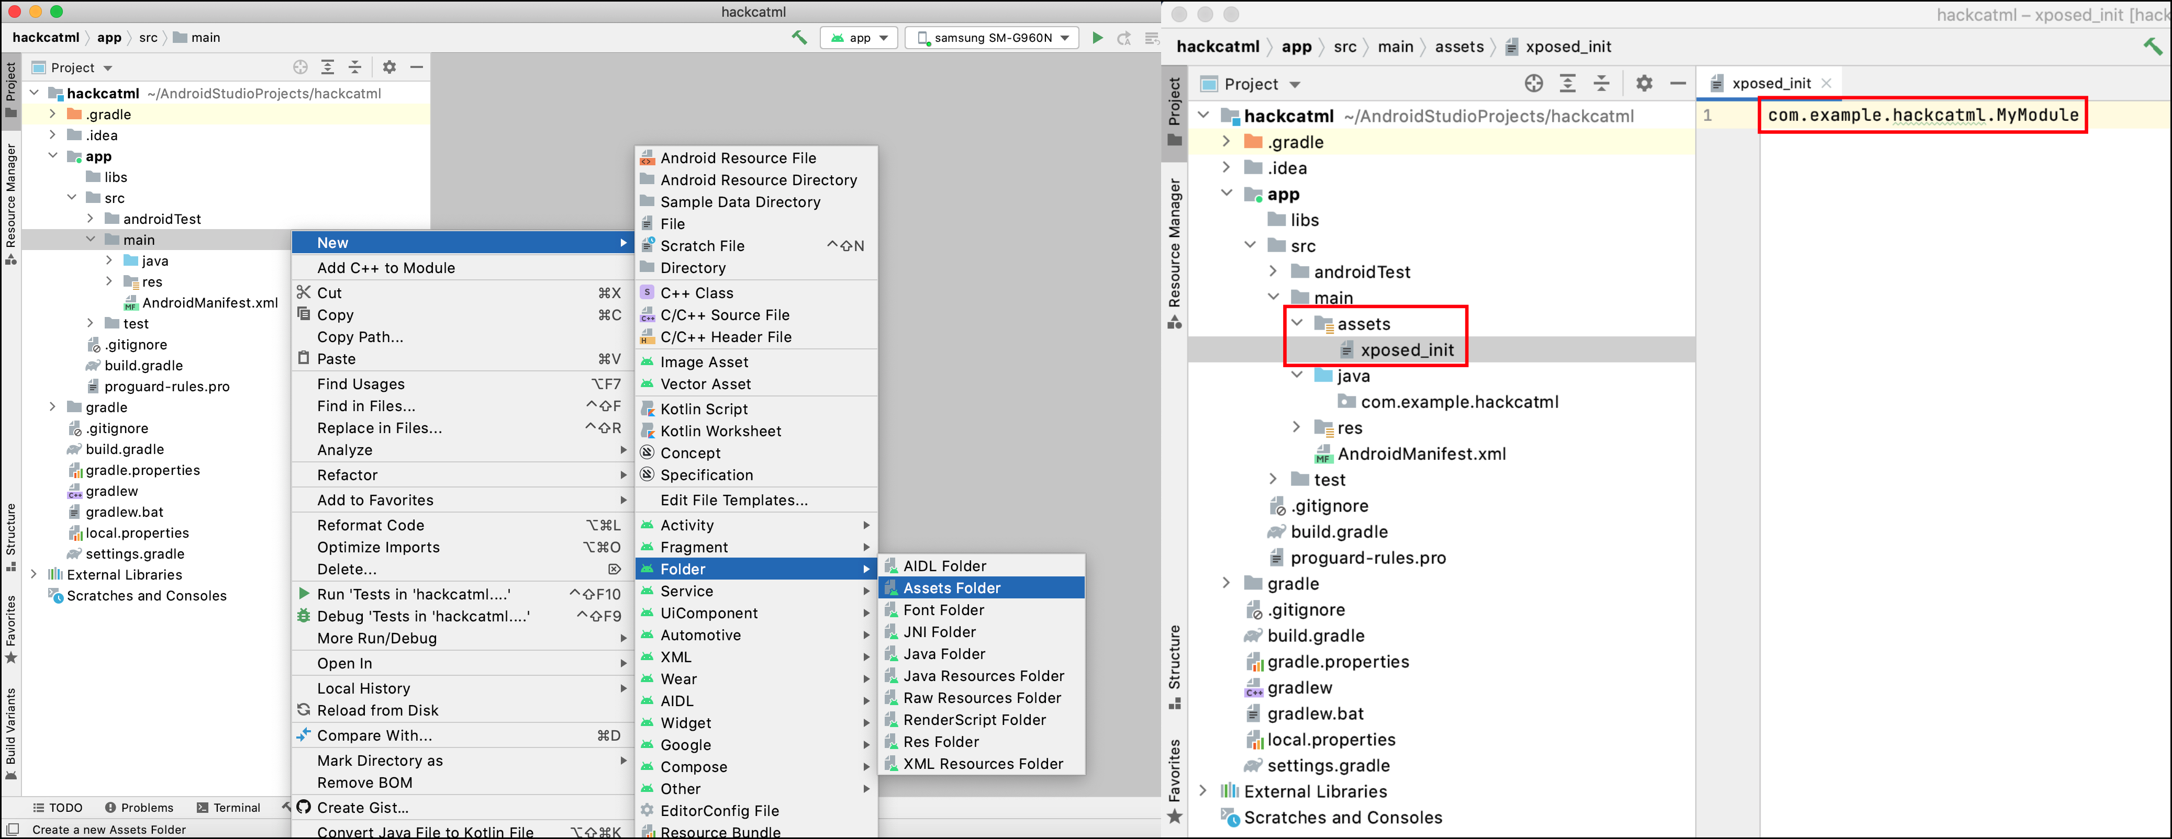Screen dimensions: 2172x839
Task: Expand the .gradle folder in right project tree
Action: click(1227, 142)
